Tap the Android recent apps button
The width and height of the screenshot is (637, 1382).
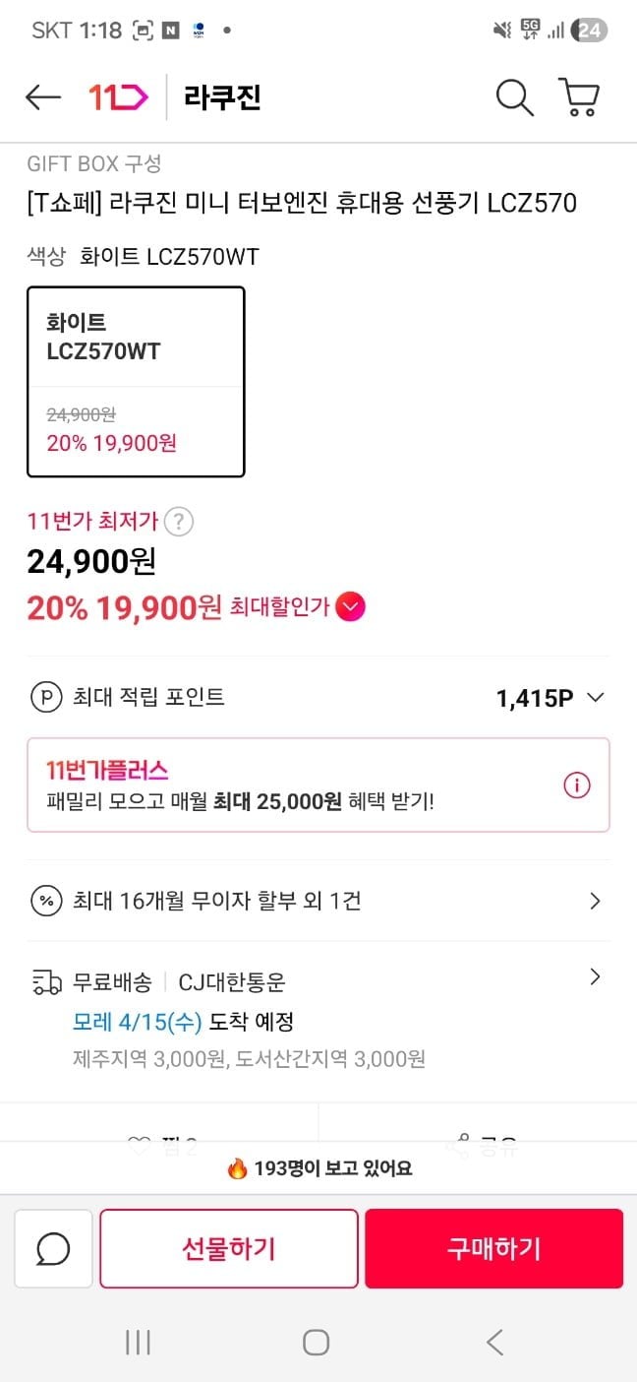(138, 1342)
